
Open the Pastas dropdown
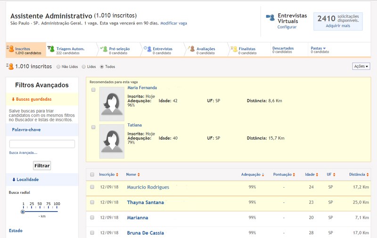pyautogui.click(x=318, y=48)
